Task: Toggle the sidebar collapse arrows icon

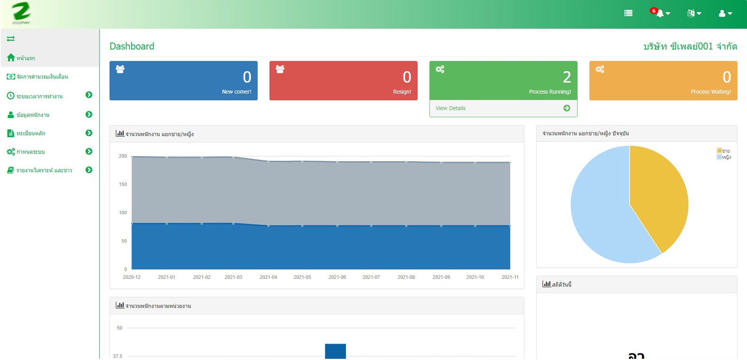Action: (11, 38)
